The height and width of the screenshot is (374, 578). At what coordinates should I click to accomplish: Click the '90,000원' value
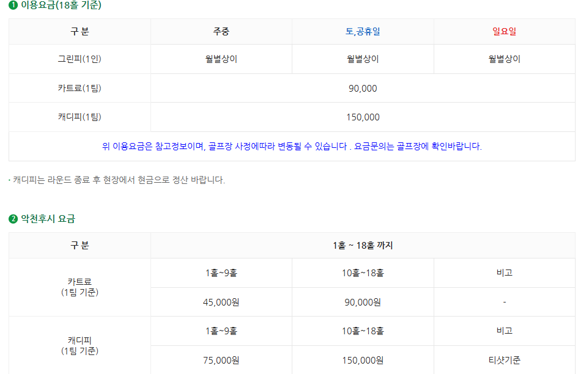(x=363, y=302)
